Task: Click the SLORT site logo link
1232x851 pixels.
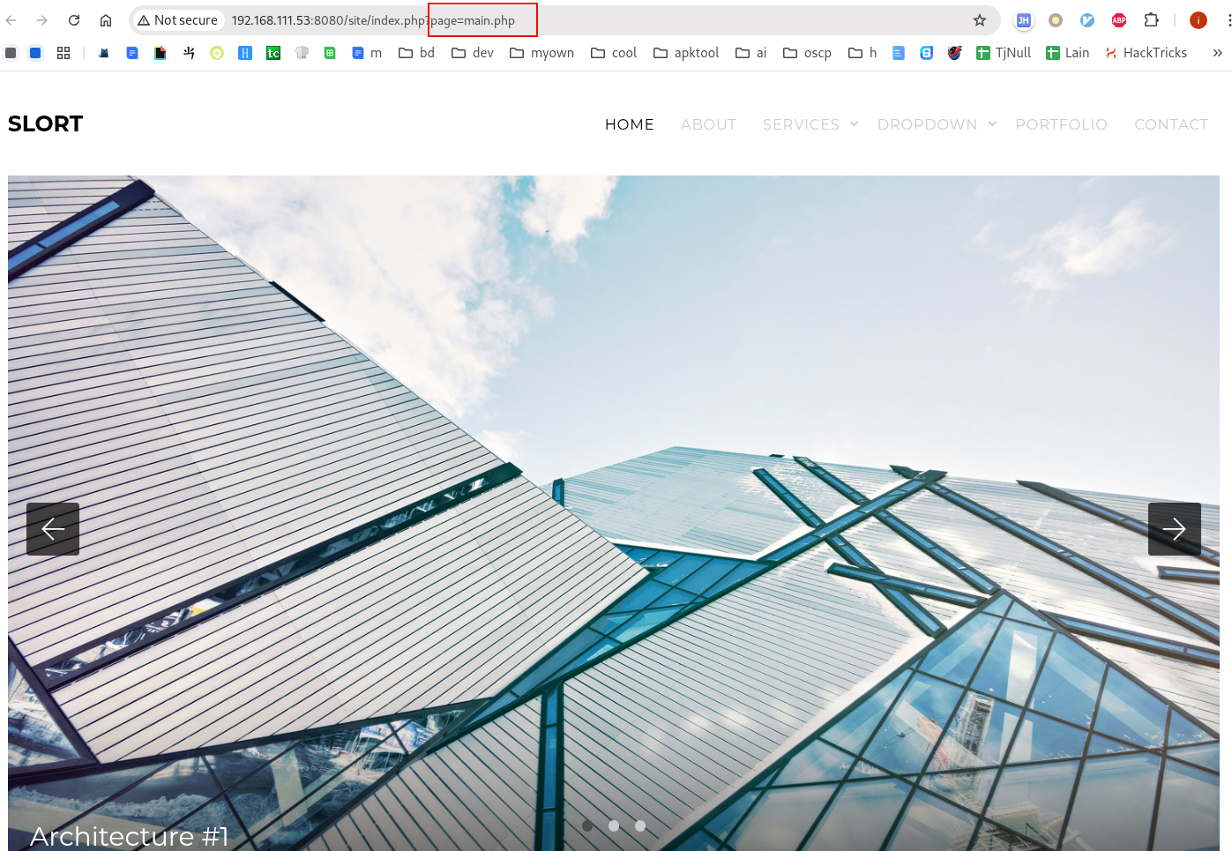Action: (x=46, y=124)
